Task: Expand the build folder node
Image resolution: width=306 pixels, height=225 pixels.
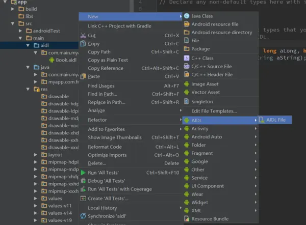Action: click(x=13, y=9)
